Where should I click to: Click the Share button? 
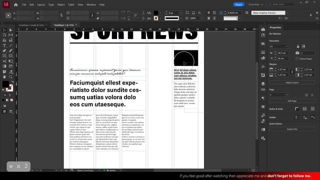click(x=238, y=4)
